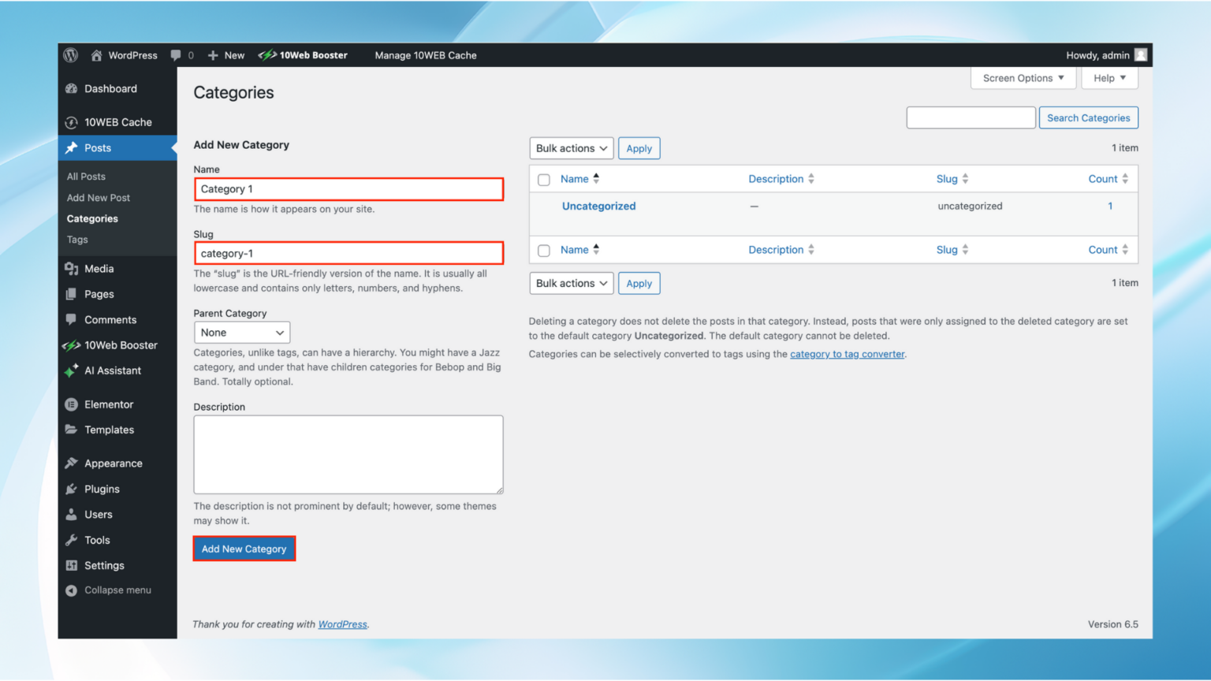This screenshot has width=1211, height=681.
Task: Tick the Uncategorized row checkbox
Action: point(543,206)
